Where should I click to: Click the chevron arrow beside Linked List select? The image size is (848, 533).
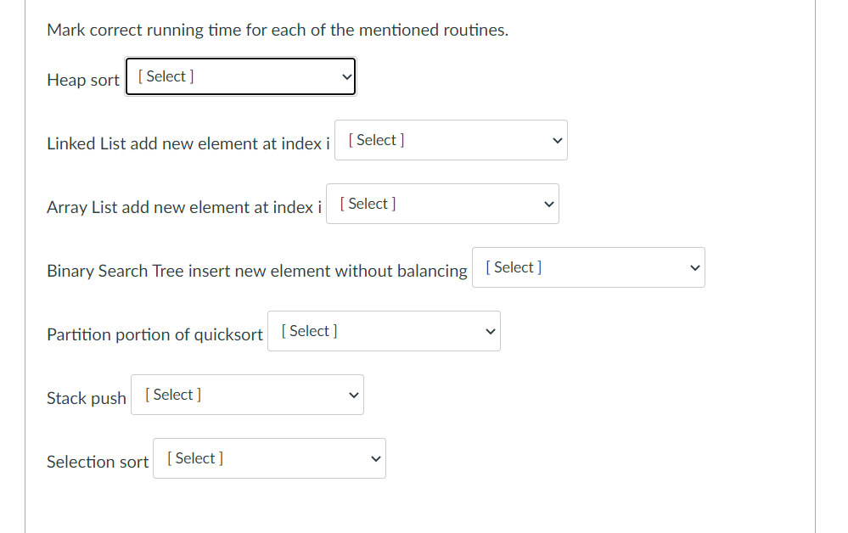point(558,141)
